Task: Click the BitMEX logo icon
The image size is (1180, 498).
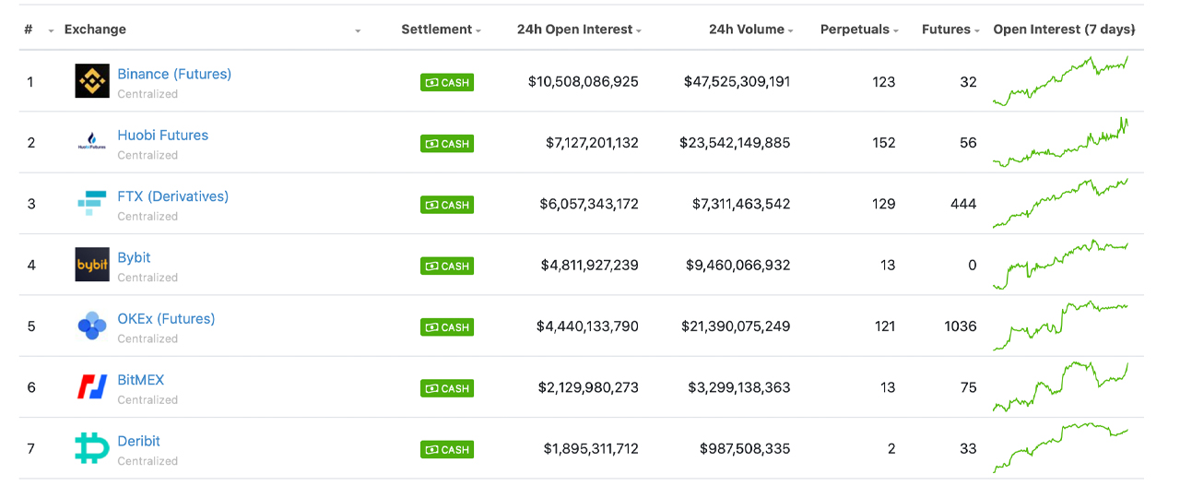Action: (x=92, y=387)
